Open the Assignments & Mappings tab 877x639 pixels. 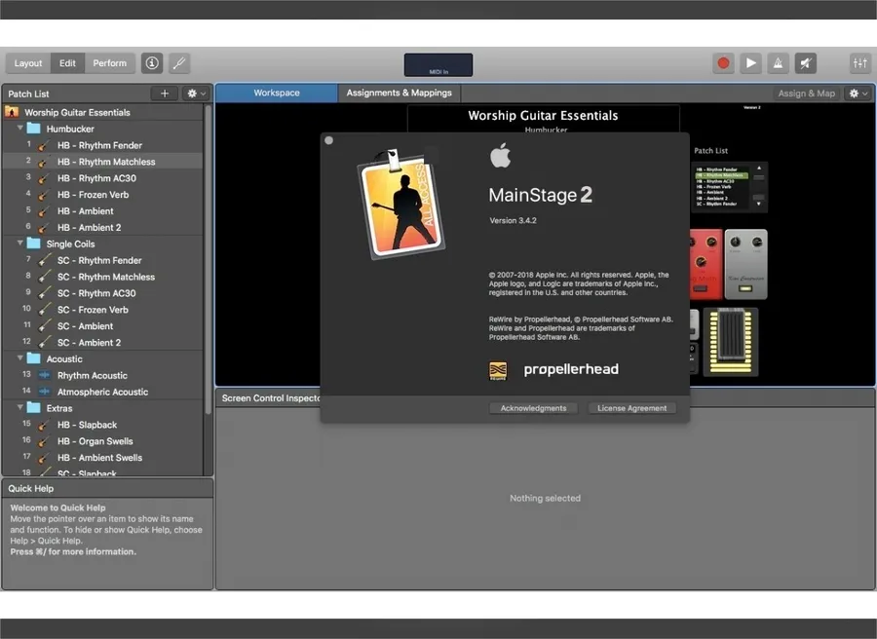(x=399, y=93)
